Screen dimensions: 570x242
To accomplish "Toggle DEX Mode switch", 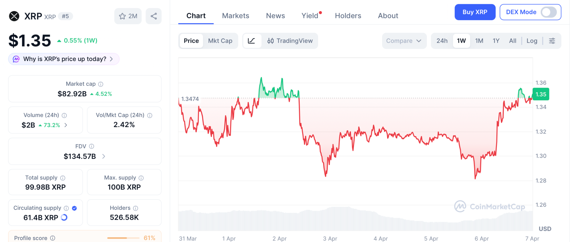I will tap(548, 12).
